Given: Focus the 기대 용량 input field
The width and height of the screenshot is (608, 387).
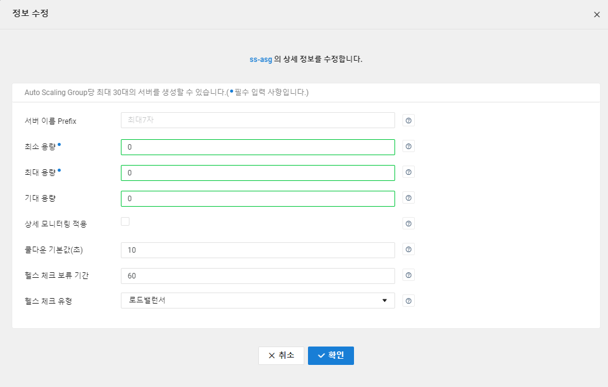Looking at the screenshot, I should 258,199.
